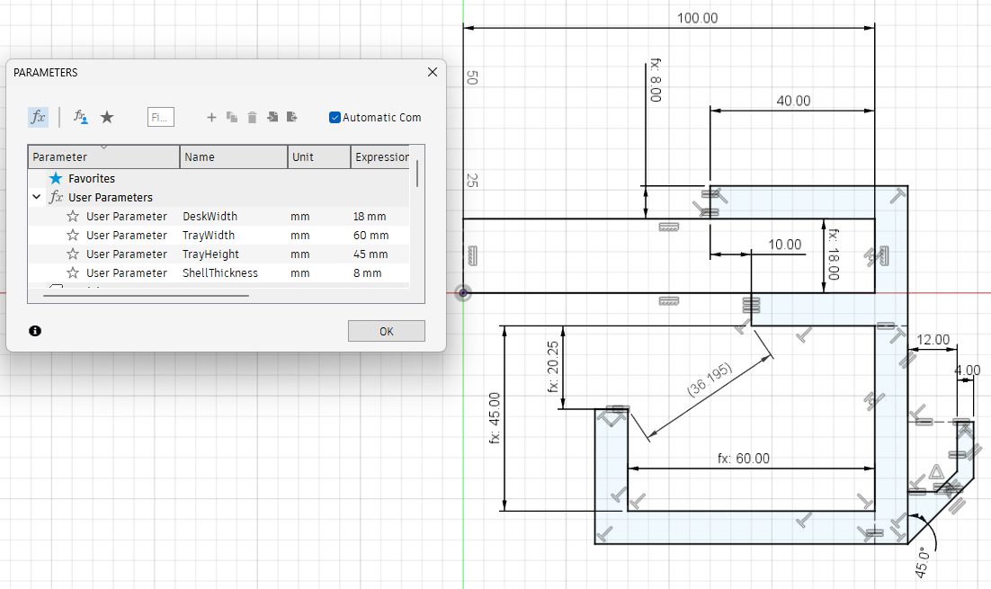Click the filter text field
The width and height of the screenshot is (991, 589).
click(x=161, y=117)
